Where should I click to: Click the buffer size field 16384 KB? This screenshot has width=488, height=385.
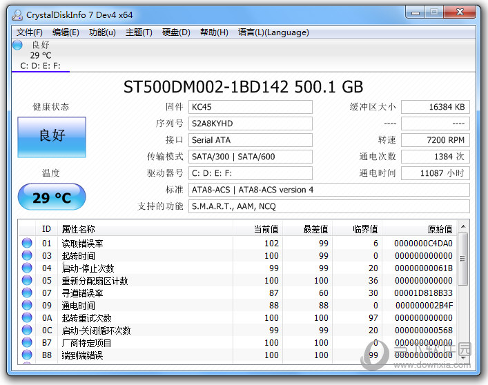tap(436, 107)
